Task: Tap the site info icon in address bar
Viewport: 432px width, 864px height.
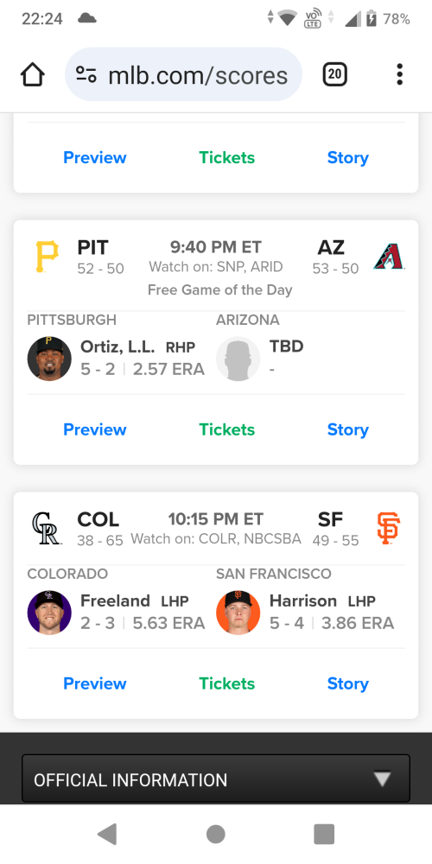Action: (x=86, y=74)
